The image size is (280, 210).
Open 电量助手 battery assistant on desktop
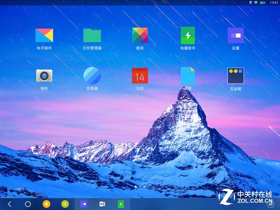(x=188, y=35)
